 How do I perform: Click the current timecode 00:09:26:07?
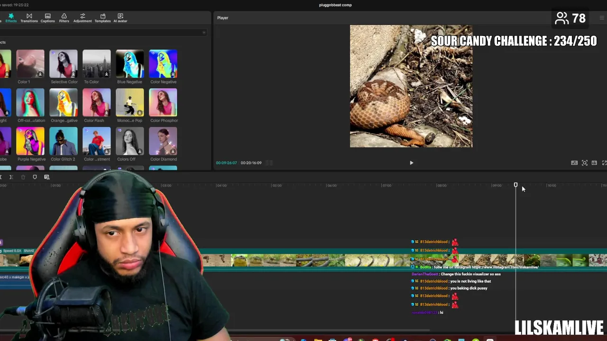click(226, 163)
